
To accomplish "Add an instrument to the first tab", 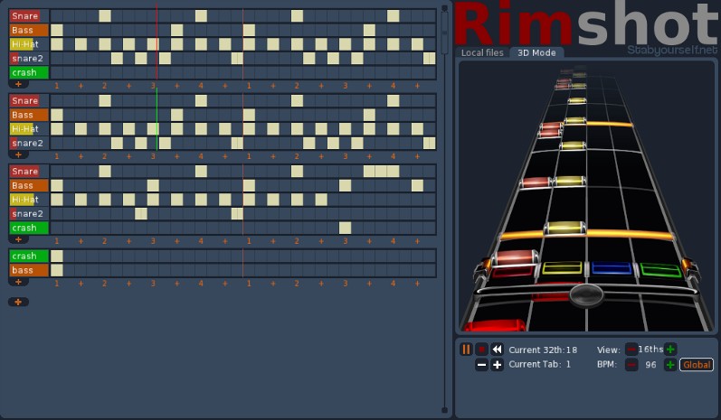I will point(18,84).
